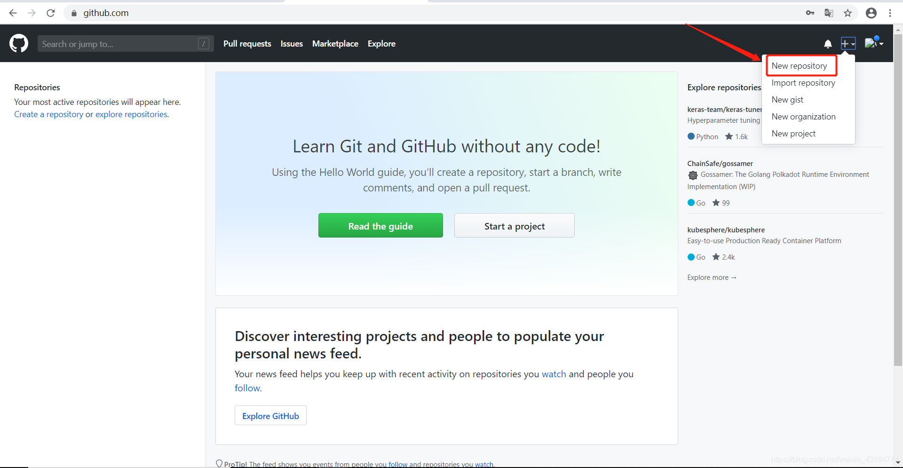Image resolution: width=903 pixels, height=468 pixels.
Task: Bookmark this page with the star icon
Action: 848,13
